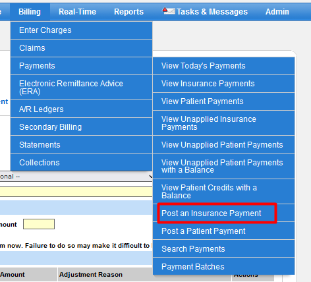Select View Insurance Payments
Image resolution: width=311 pixels, height=282 pixels.
pyautogui.click(x=223, y=84)
